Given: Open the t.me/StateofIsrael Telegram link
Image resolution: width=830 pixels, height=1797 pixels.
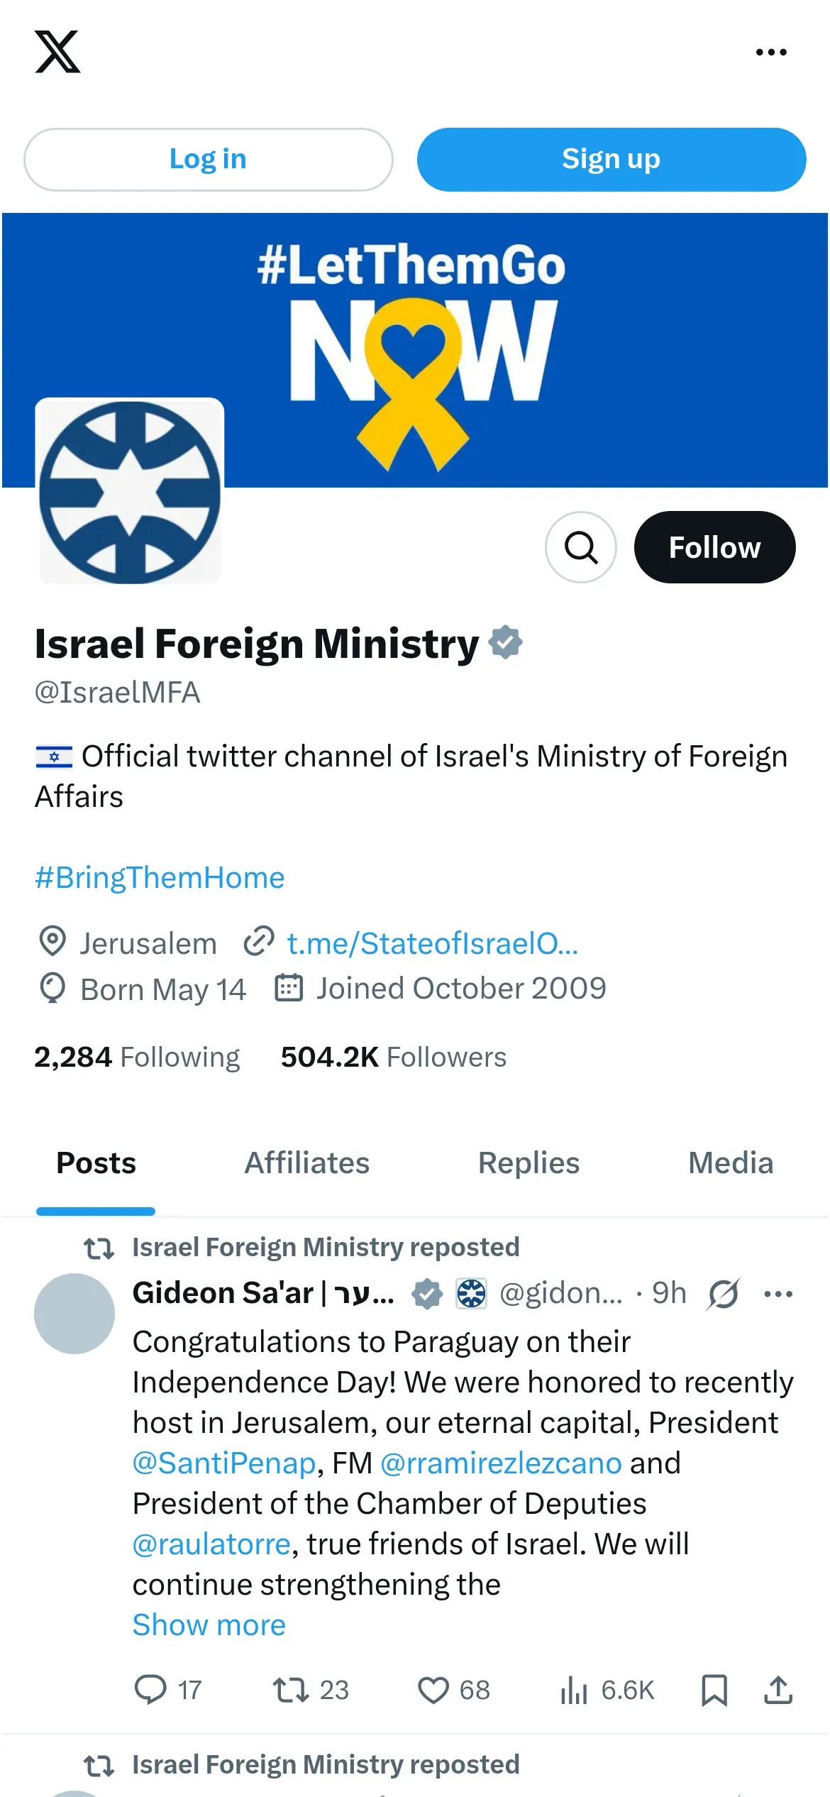Looking at the screenshot, I should click(432, 943).
